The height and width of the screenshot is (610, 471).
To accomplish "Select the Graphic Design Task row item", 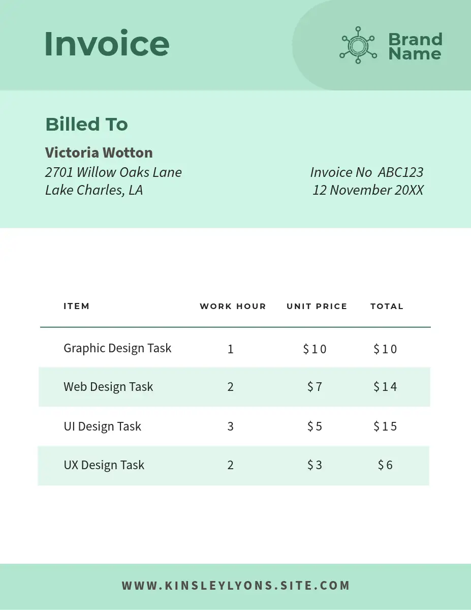I will coord(117,348).
